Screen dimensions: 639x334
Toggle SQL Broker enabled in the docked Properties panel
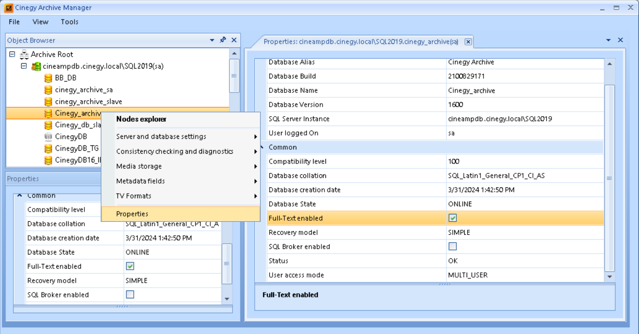130,294
